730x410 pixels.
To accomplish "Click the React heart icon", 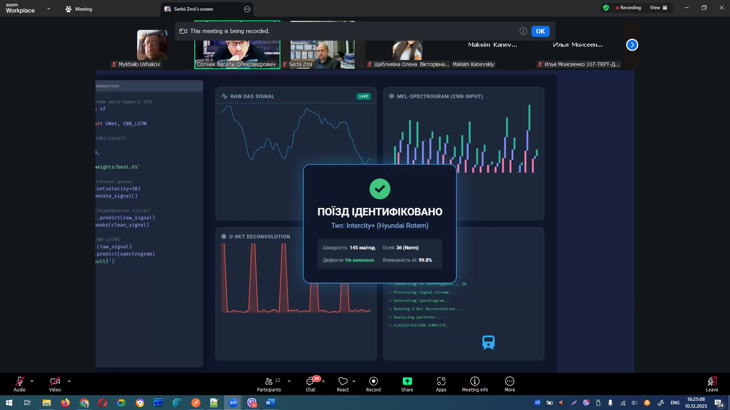I will click(x=343, y=384).
